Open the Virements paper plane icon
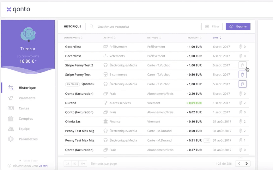The height and width of the screenshot is (170, 273). 11,98
